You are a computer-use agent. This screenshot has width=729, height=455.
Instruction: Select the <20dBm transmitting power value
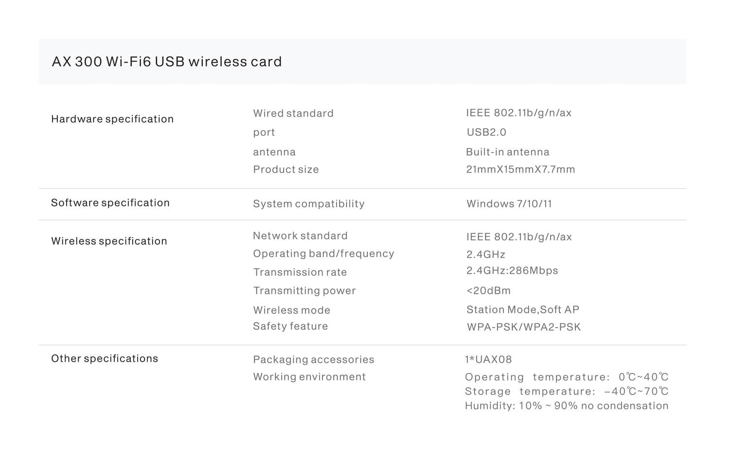pos(489,291)
